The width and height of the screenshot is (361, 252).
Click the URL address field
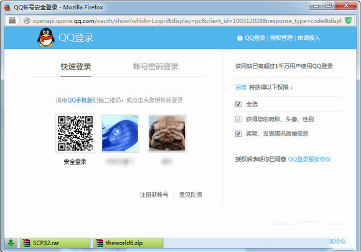(x=187, y=21)
